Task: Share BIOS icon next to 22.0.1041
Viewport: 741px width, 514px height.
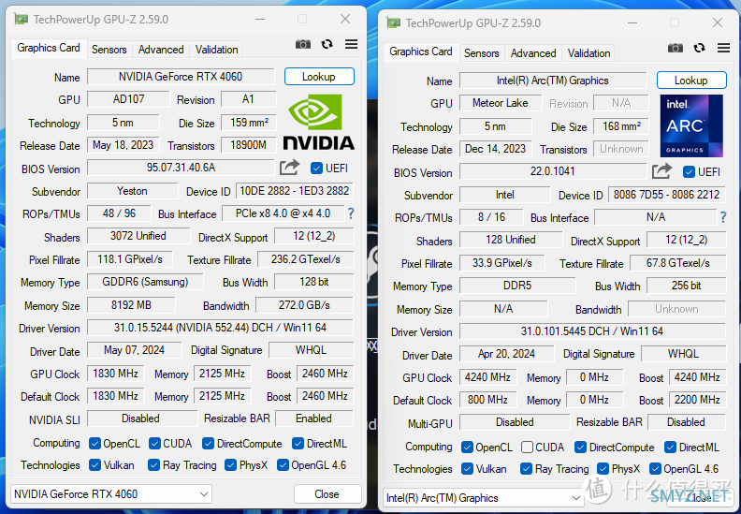Action: [x=661, y=171]
